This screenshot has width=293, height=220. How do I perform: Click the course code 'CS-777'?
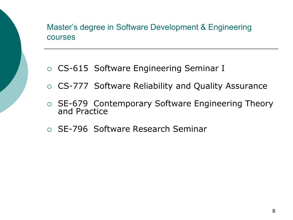(73, 86)
